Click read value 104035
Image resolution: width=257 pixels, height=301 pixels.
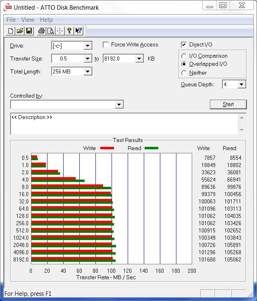coord(233,216)
